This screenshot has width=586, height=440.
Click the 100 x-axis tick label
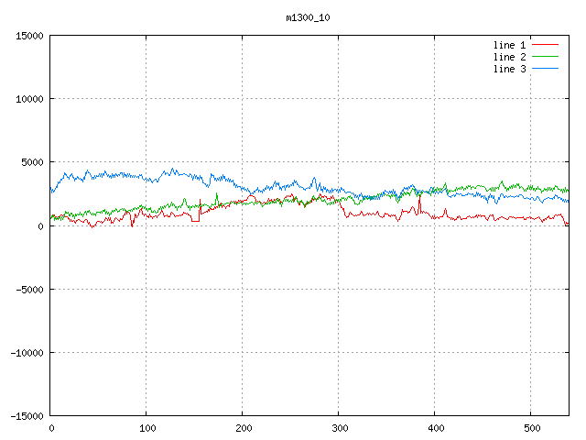[x=146, y=428]
